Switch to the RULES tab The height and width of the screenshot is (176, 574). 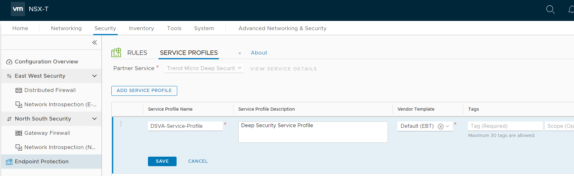[137, 53]
